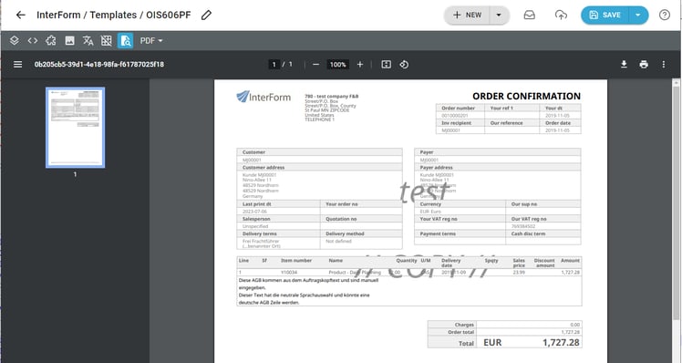Click the puzzle piece extensions icon
Screen dimensions: 682x363
tap(51, 40)
